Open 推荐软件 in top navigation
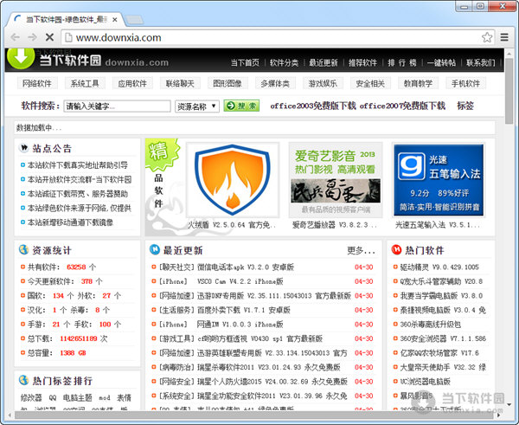This screenshot has width=519, height=425. (362, 62)
